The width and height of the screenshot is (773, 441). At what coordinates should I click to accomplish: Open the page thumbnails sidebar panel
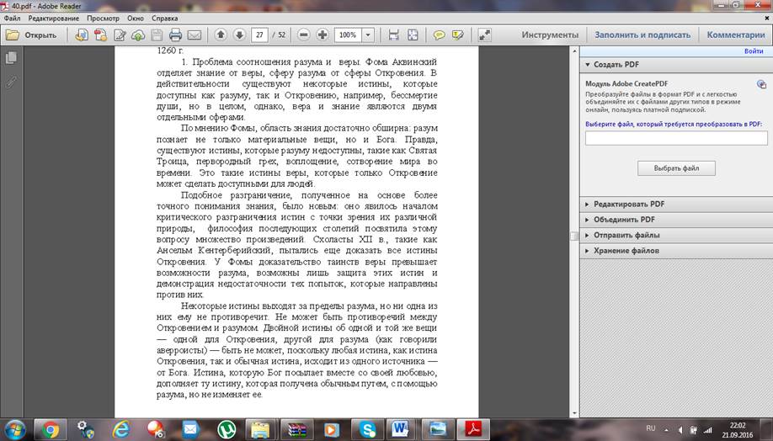tap(11, 58)
